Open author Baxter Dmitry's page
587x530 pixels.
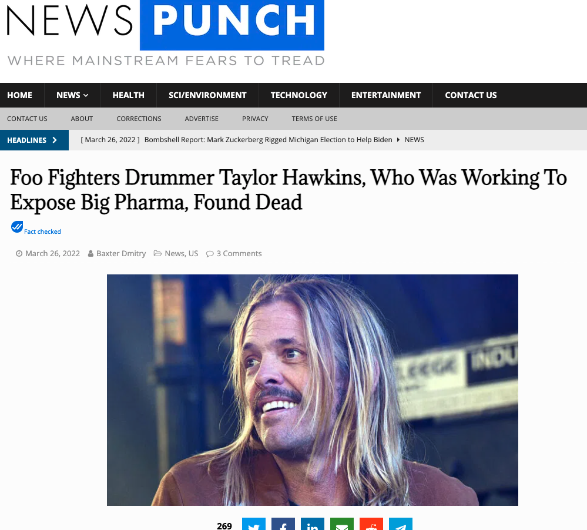pyautogui.click(x=121, y=253)
